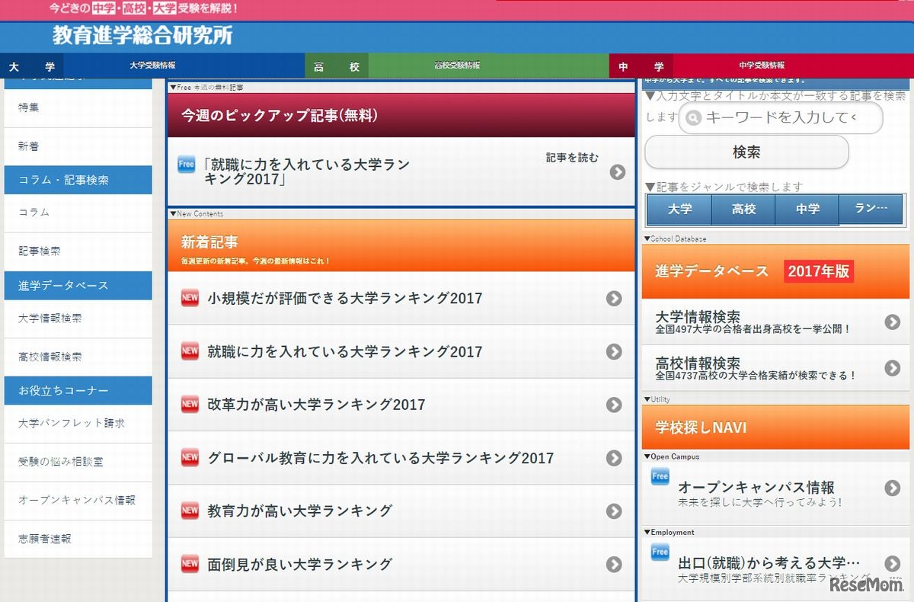Click the NEW badge for 教育力が高い大学ランキング
This screenshot has height=602, width=914.
[x=190, y=511]
